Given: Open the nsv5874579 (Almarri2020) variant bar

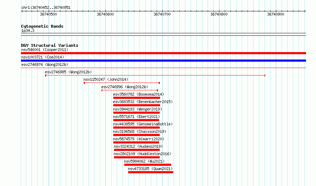Looking at the screenshot, I should click(136, 142).
